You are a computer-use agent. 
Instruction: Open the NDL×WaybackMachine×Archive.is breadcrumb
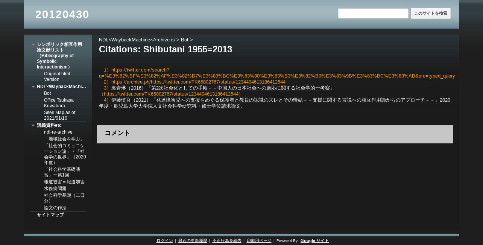tap(137, 40)
